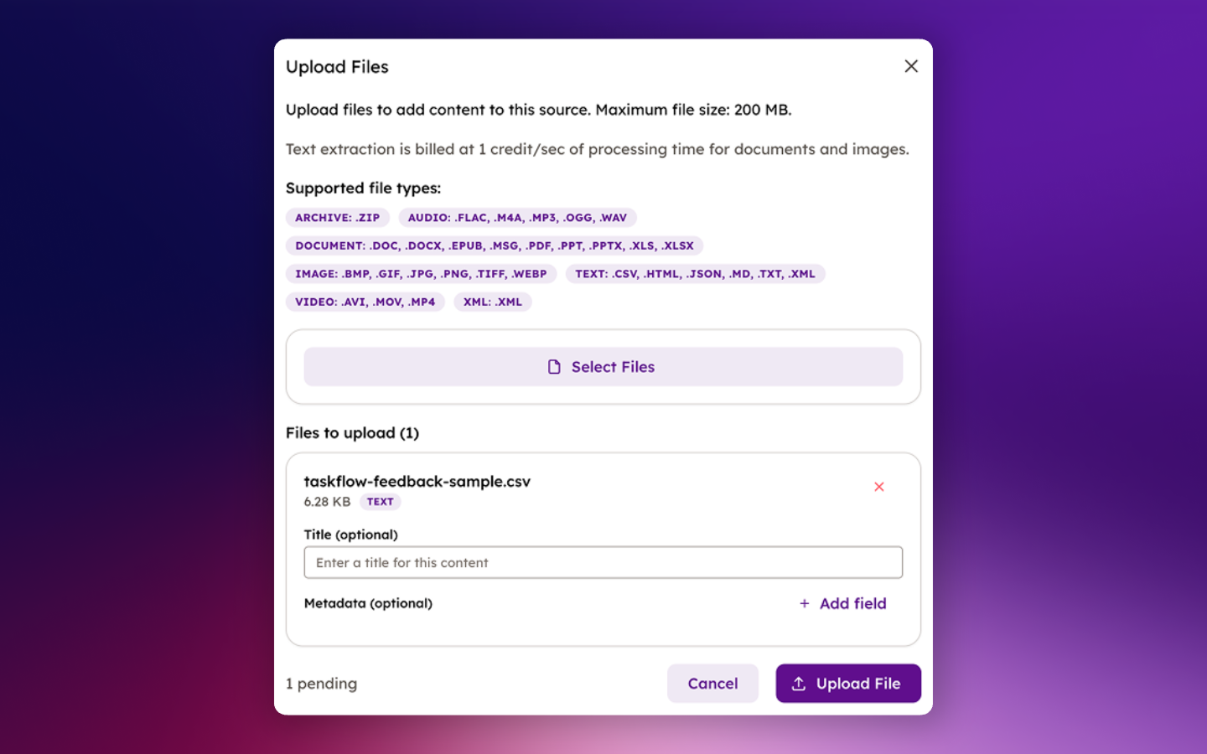This screenshot has width=1207, height=754.
Task: Click the TEXT file formats chip
Action: point(695,273)
